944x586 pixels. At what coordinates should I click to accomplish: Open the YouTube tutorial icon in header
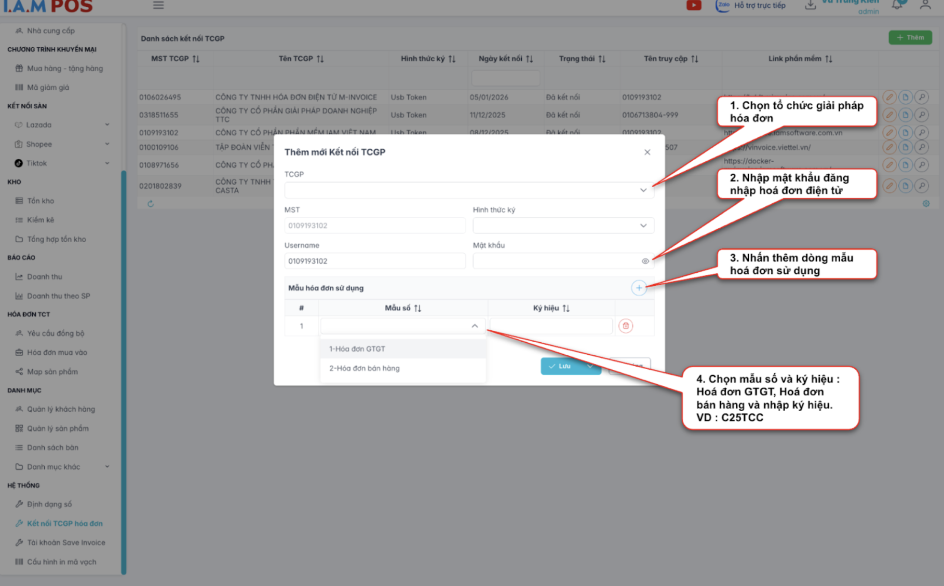[694, 6]
